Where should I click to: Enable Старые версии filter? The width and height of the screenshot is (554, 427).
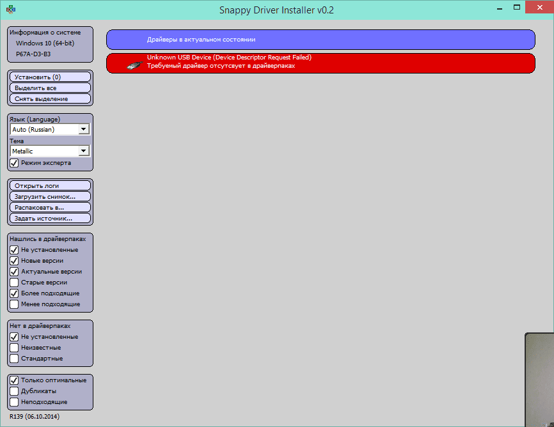point(14,283)
